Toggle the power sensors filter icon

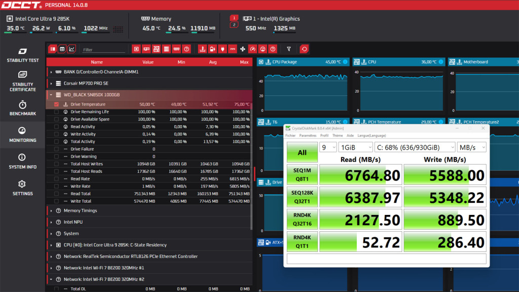(x=212, y=49)
